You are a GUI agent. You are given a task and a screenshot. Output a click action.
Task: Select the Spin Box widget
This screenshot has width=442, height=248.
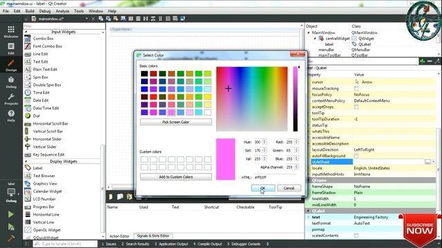point(40,77)
